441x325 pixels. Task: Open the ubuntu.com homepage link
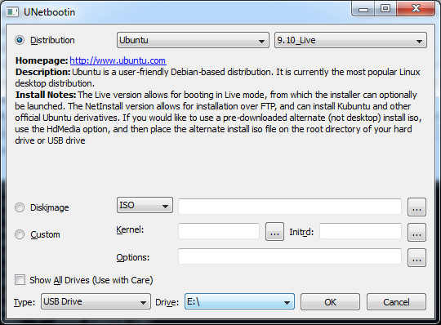coord(118,60)
